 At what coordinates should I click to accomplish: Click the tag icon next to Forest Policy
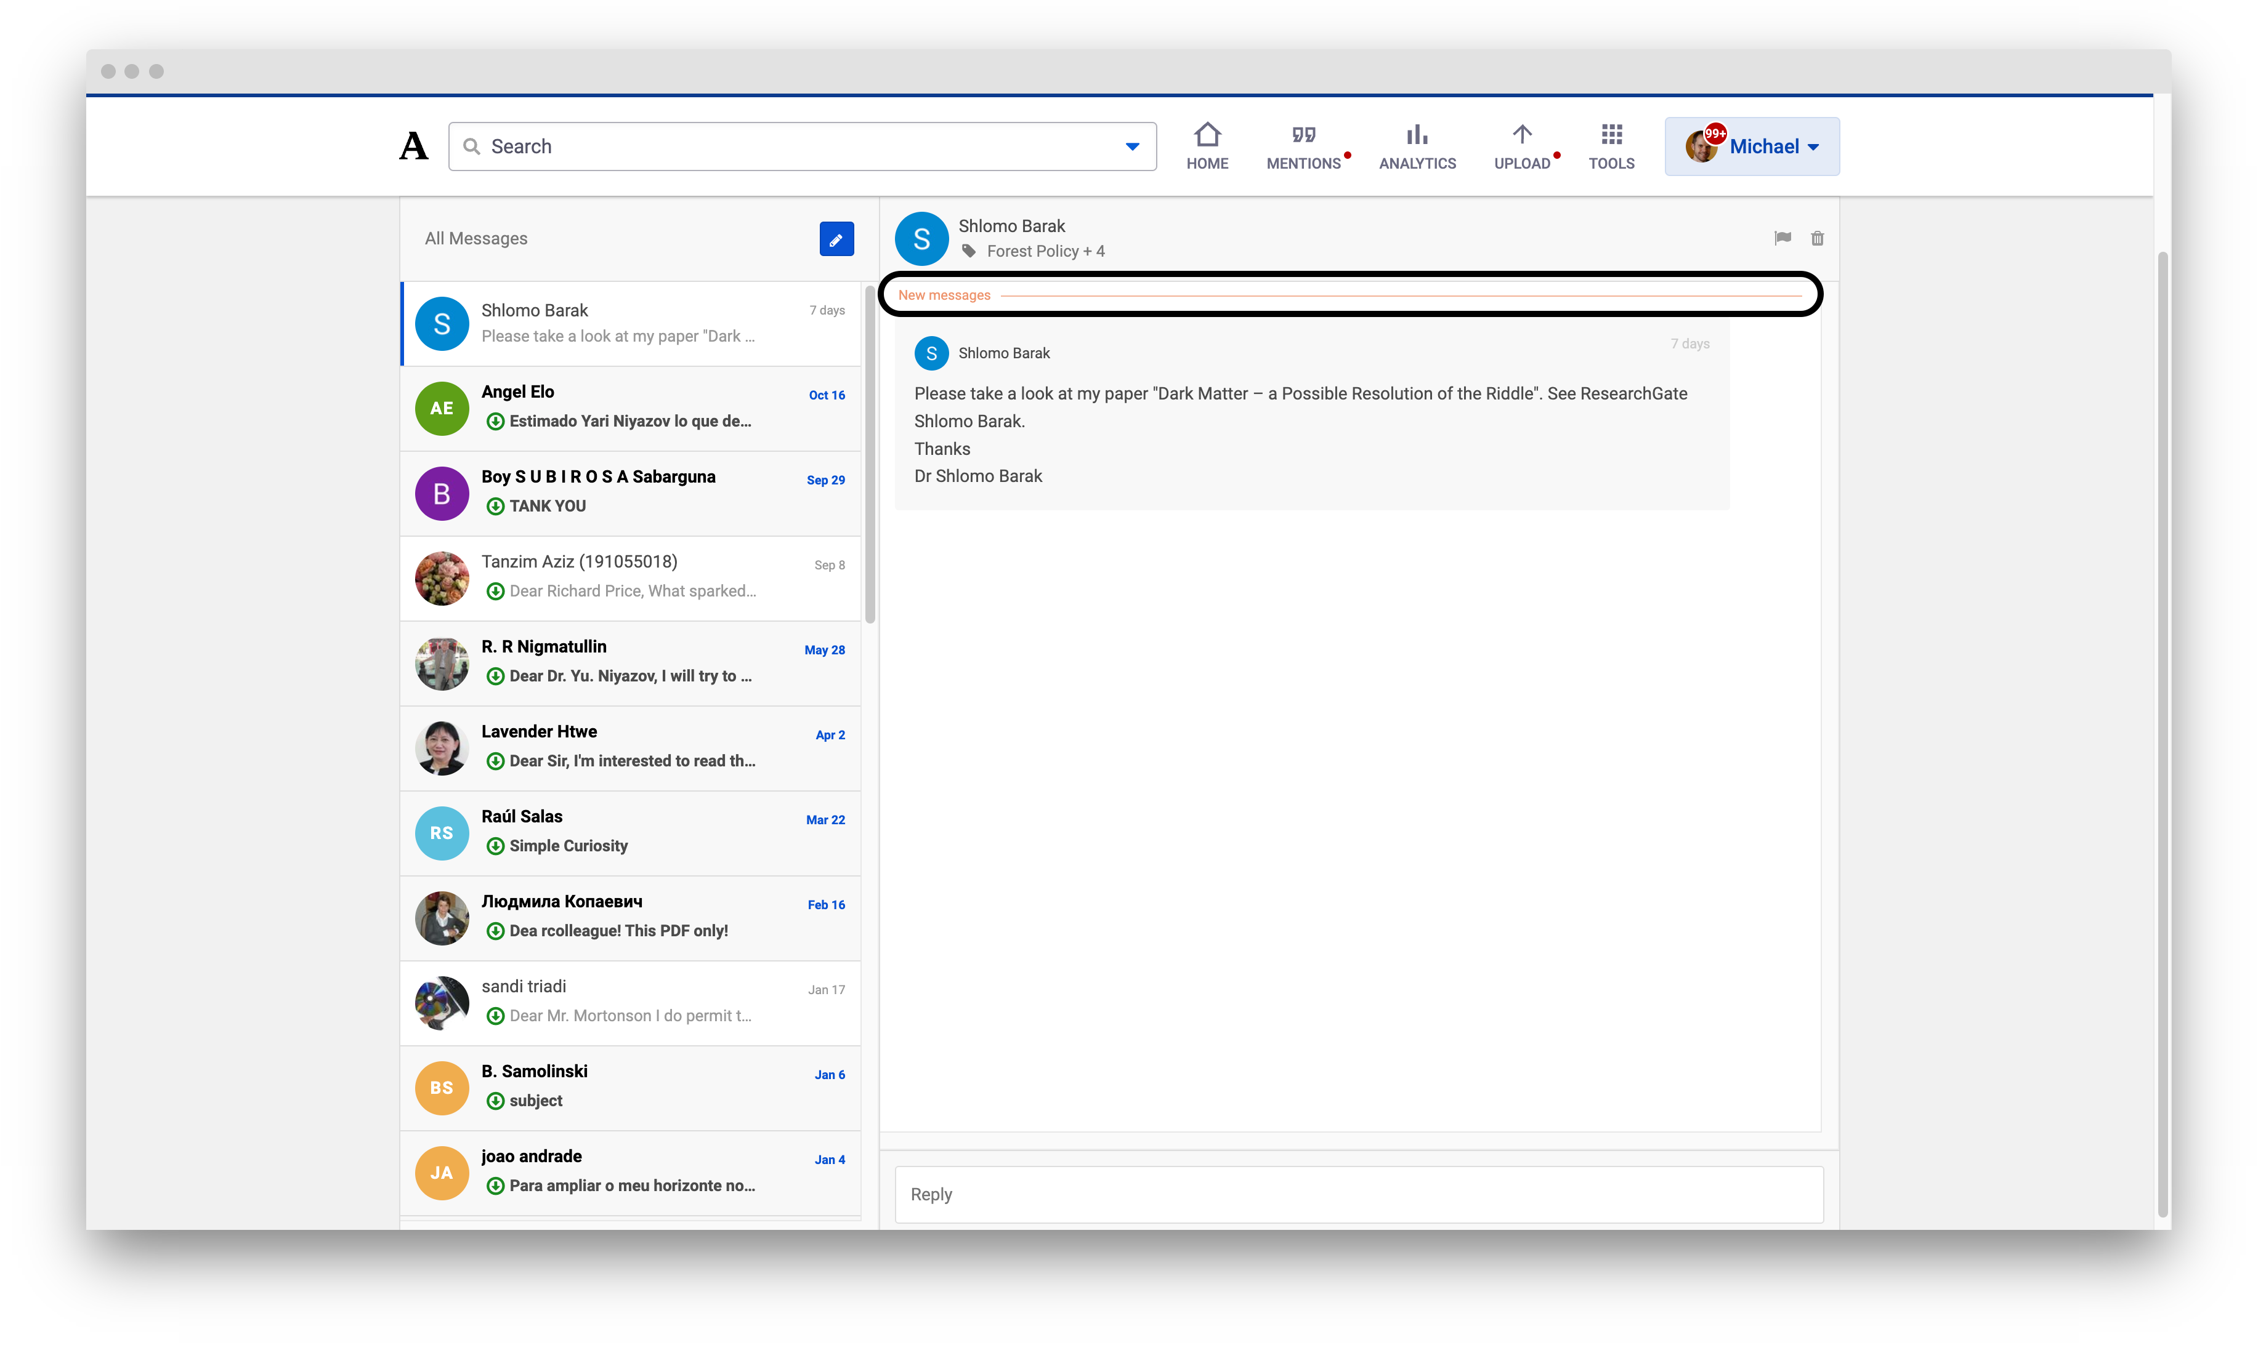tap(969, 251)
